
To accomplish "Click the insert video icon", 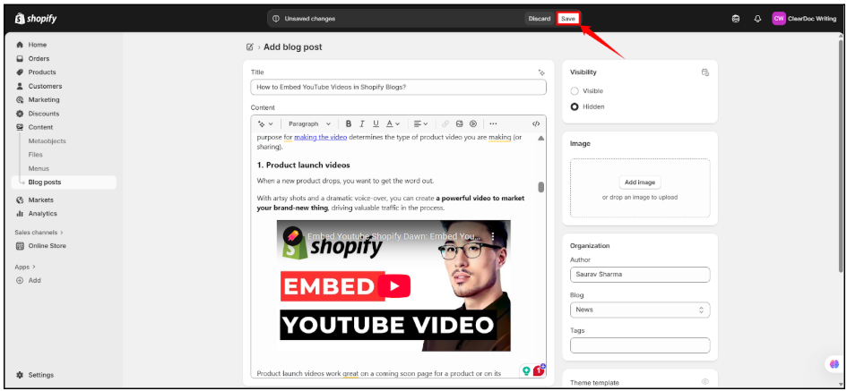I will [473, 123].
